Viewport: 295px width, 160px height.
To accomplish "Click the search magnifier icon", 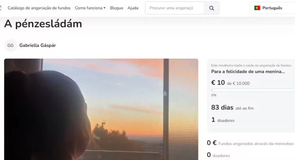I will 212,8.
